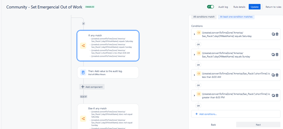Click the ELSE IF label on flow

click(84, 97)
